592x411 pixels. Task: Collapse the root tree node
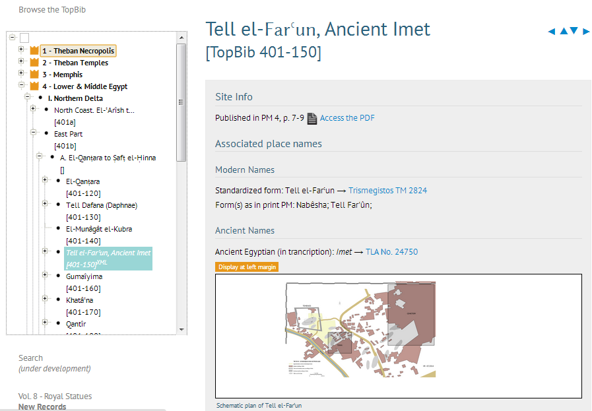tap(12, 37)
